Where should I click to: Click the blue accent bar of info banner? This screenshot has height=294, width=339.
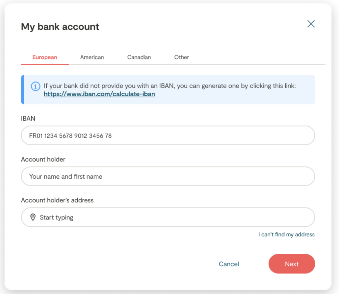tap(23, 89)
